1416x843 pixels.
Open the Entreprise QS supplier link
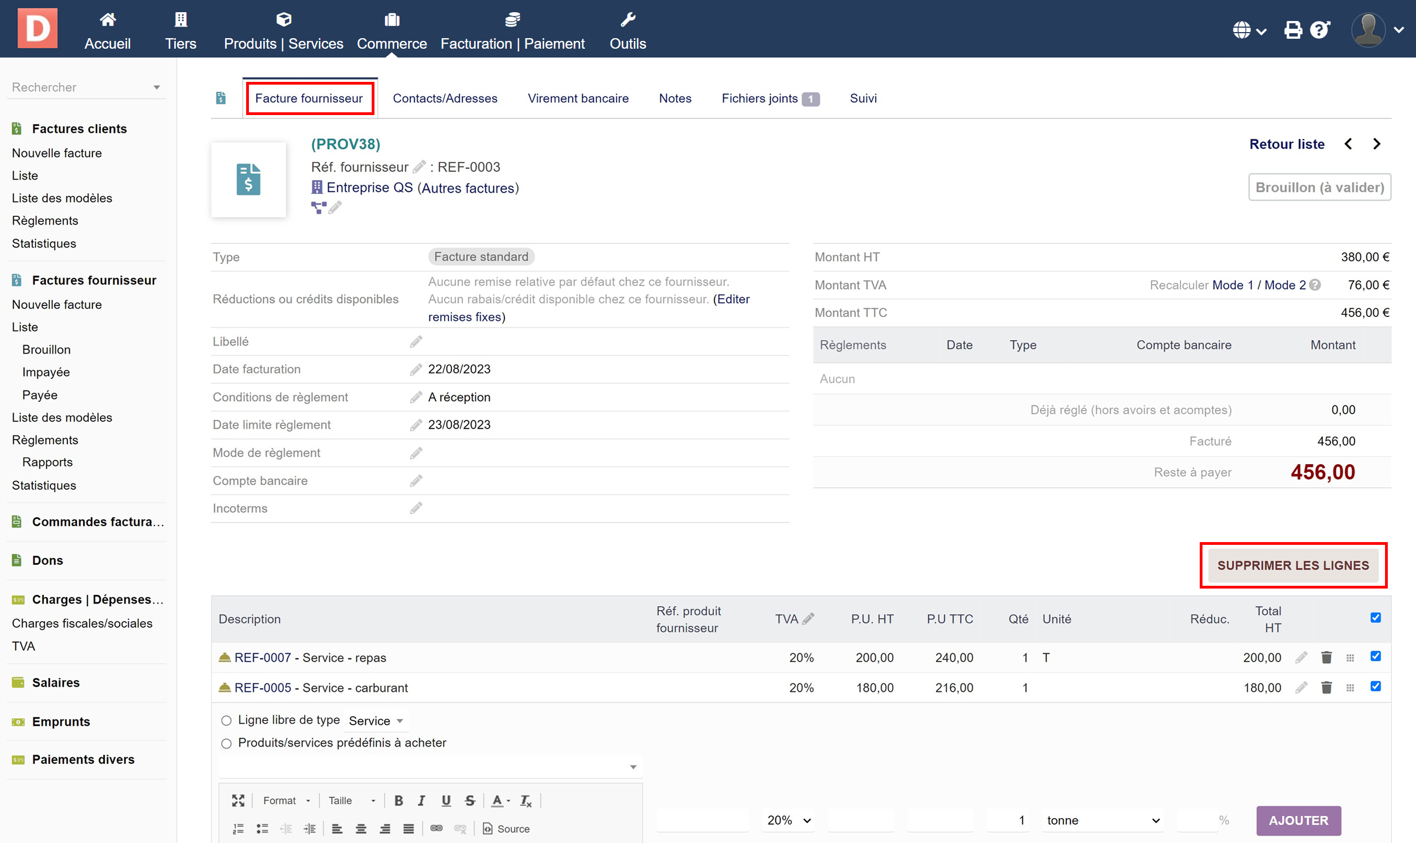tap(369, 188)
